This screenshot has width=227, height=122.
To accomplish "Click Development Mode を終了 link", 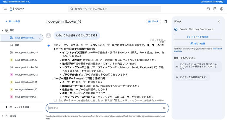I will (212, 2).
